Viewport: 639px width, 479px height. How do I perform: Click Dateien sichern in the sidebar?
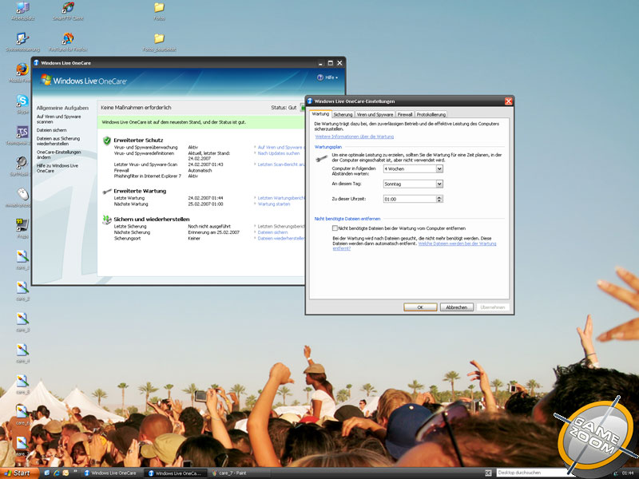coord(51,130)
